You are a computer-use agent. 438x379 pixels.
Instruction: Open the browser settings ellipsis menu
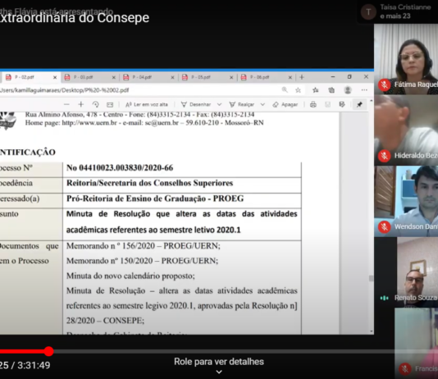click(364, 90)
